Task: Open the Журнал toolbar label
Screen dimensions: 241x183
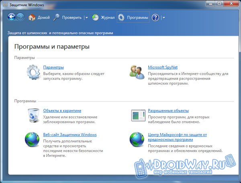Action: tap(108, 18)
